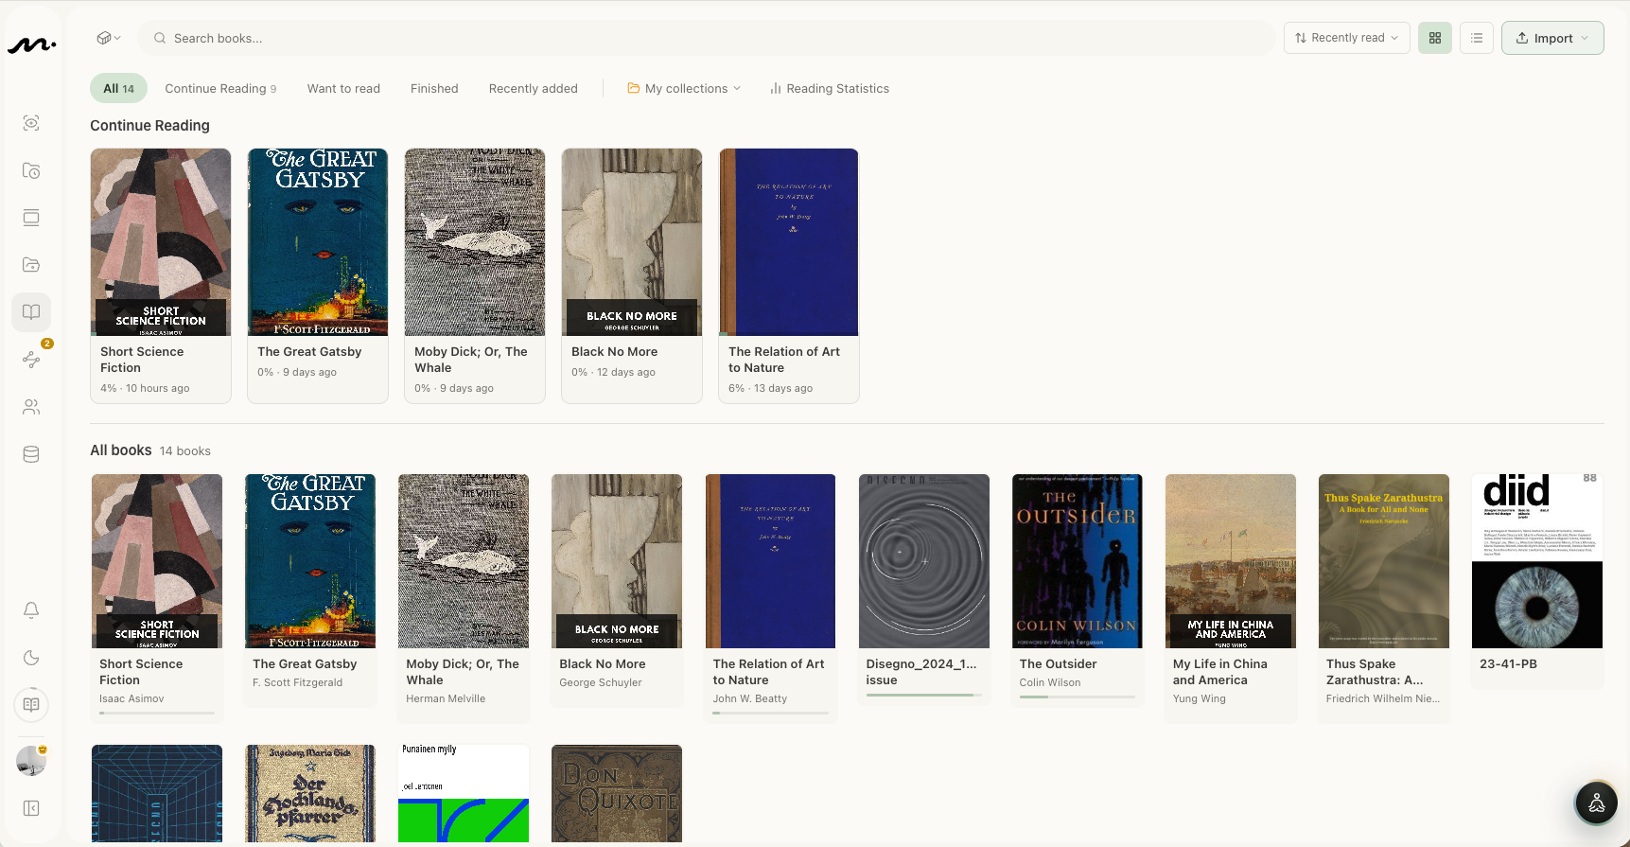
Task: Open the Don Quixote cover
Action: pyautogui.click(x=617, y=793)
